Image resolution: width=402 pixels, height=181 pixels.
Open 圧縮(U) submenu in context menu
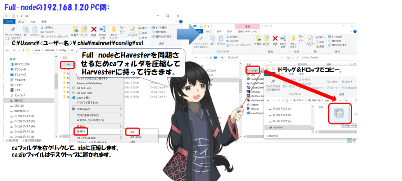(x=97, y=131)
